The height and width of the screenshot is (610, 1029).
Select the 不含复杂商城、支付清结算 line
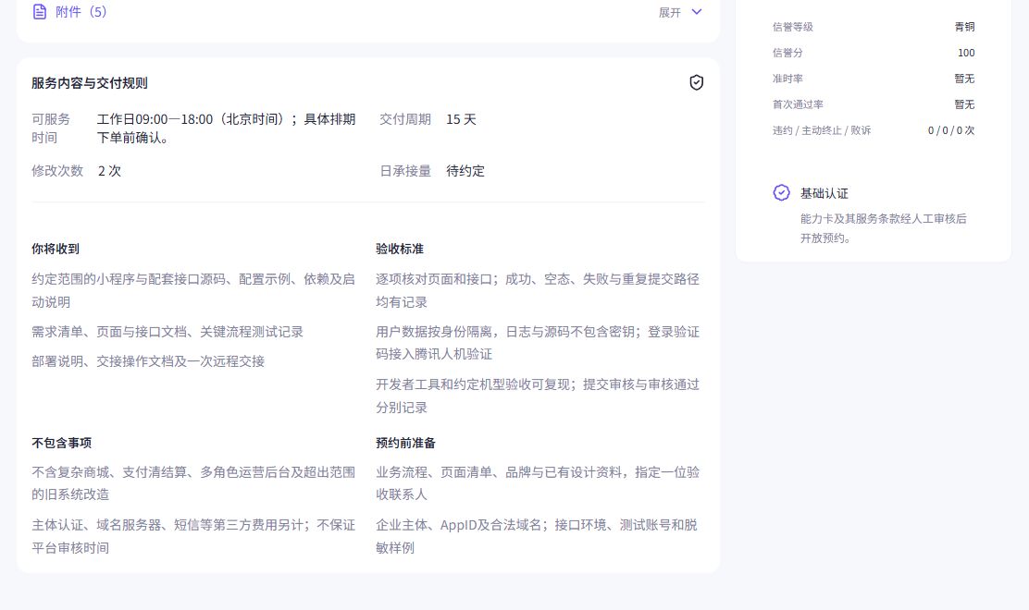click(192, 482)
